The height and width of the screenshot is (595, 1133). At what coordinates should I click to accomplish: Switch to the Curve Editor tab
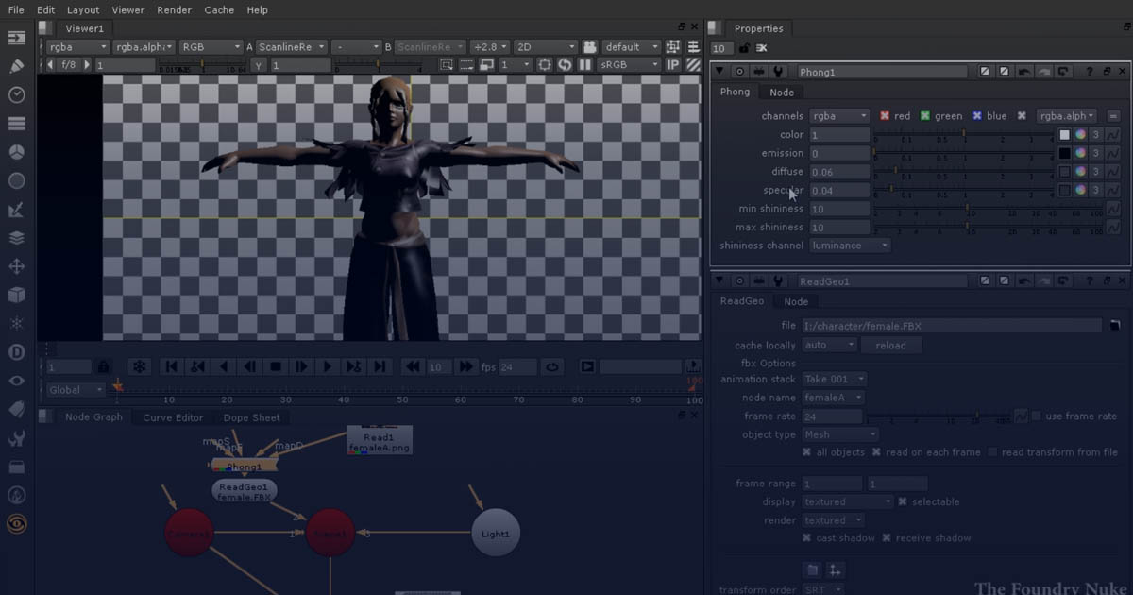tap(172, 416)
